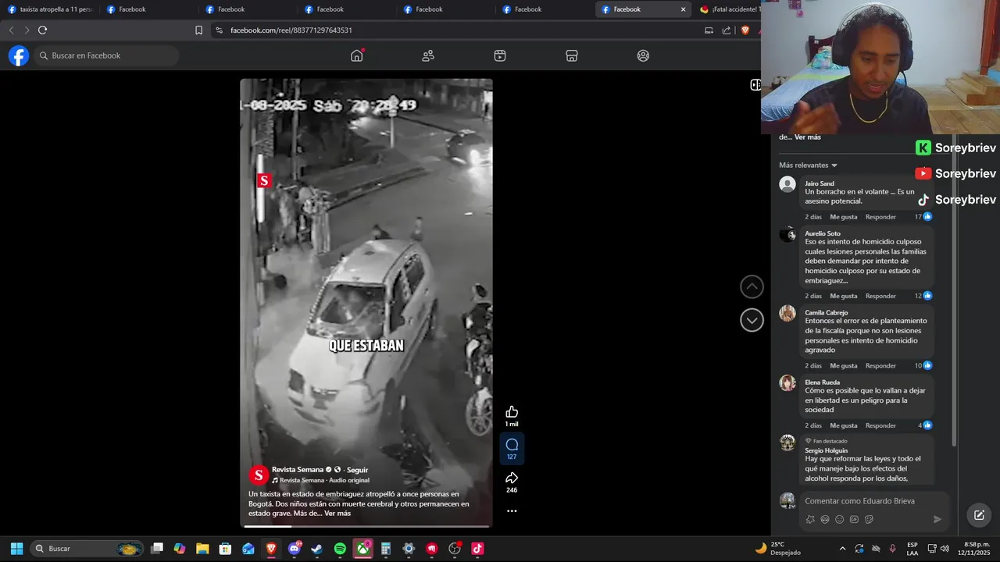The width and height of the screenshot is (1000, 562).
Task: Insert a sticker in comment box
Action: [869, 519]
